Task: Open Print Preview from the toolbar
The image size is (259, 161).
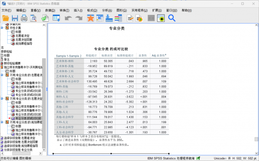Action: point(34,18)
